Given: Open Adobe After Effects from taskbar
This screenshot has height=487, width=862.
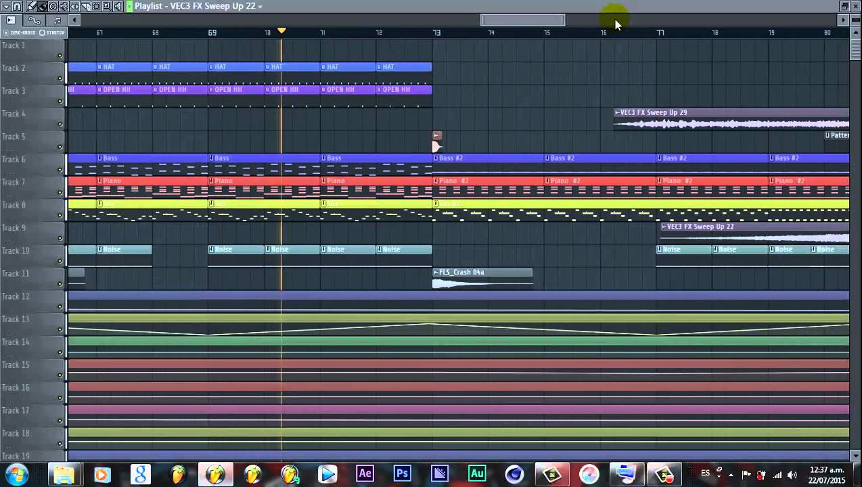Looking at the screenshot, I should [x=365, y=474].
